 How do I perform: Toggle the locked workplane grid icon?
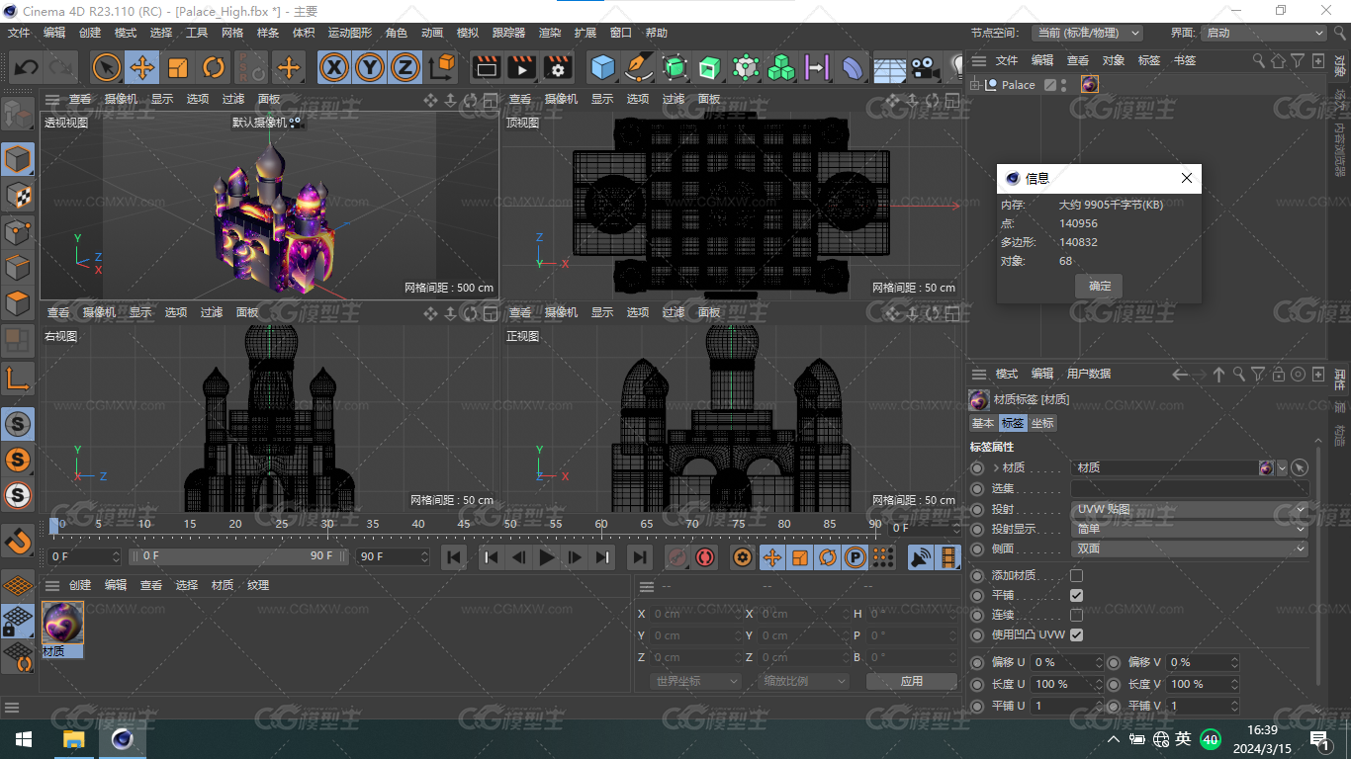18,621
